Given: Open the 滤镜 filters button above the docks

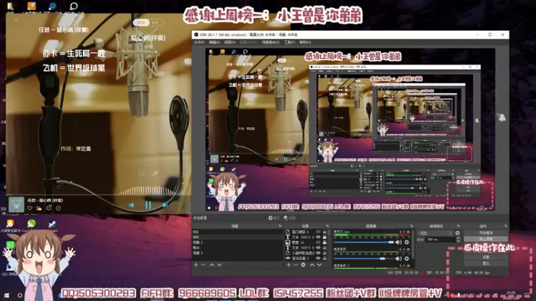Looking at the screenshot, I should pos(289,218).
